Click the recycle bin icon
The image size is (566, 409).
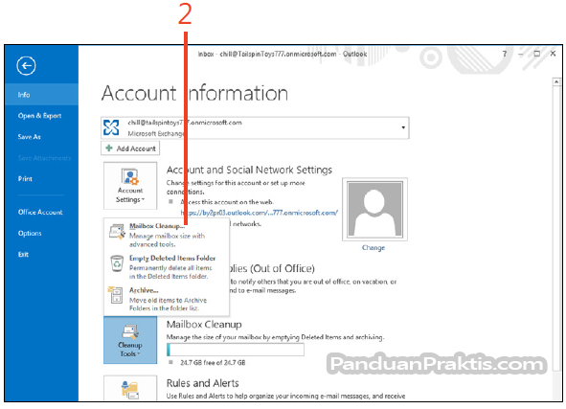click(x=117, y=263)
